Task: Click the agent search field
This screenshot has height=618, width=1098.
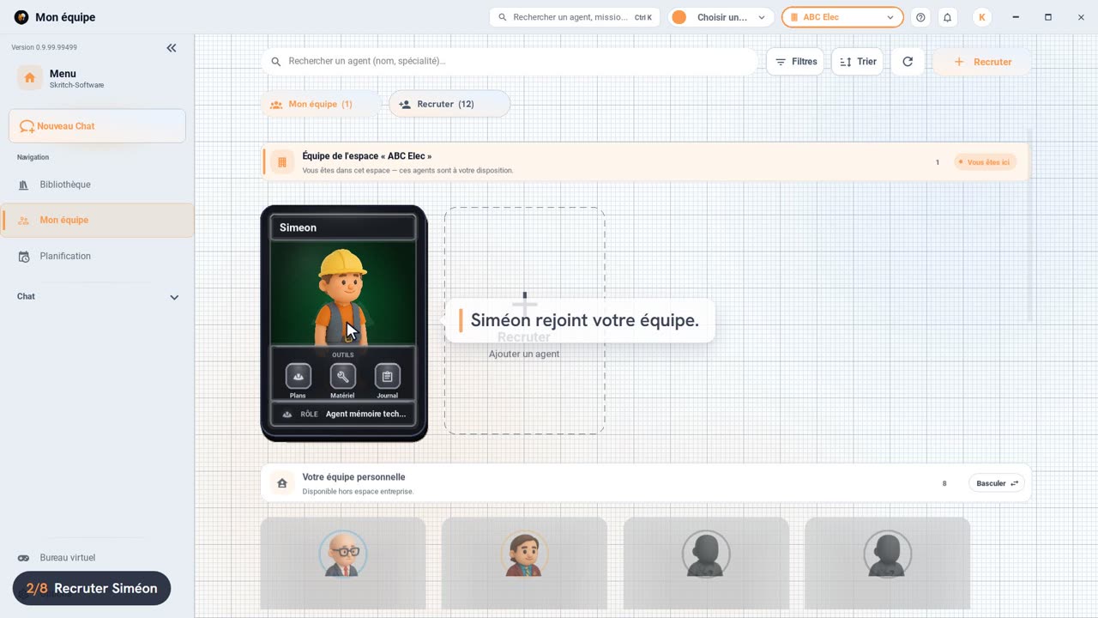Action: click(x=510, y=62)
